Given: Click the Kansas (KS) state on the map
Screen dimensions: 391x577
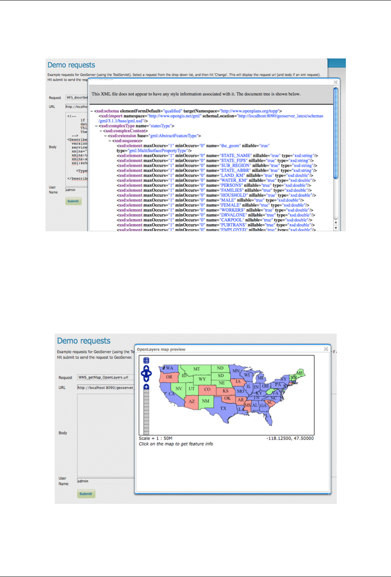Looking at the screenshot, I should click(226, 391).
